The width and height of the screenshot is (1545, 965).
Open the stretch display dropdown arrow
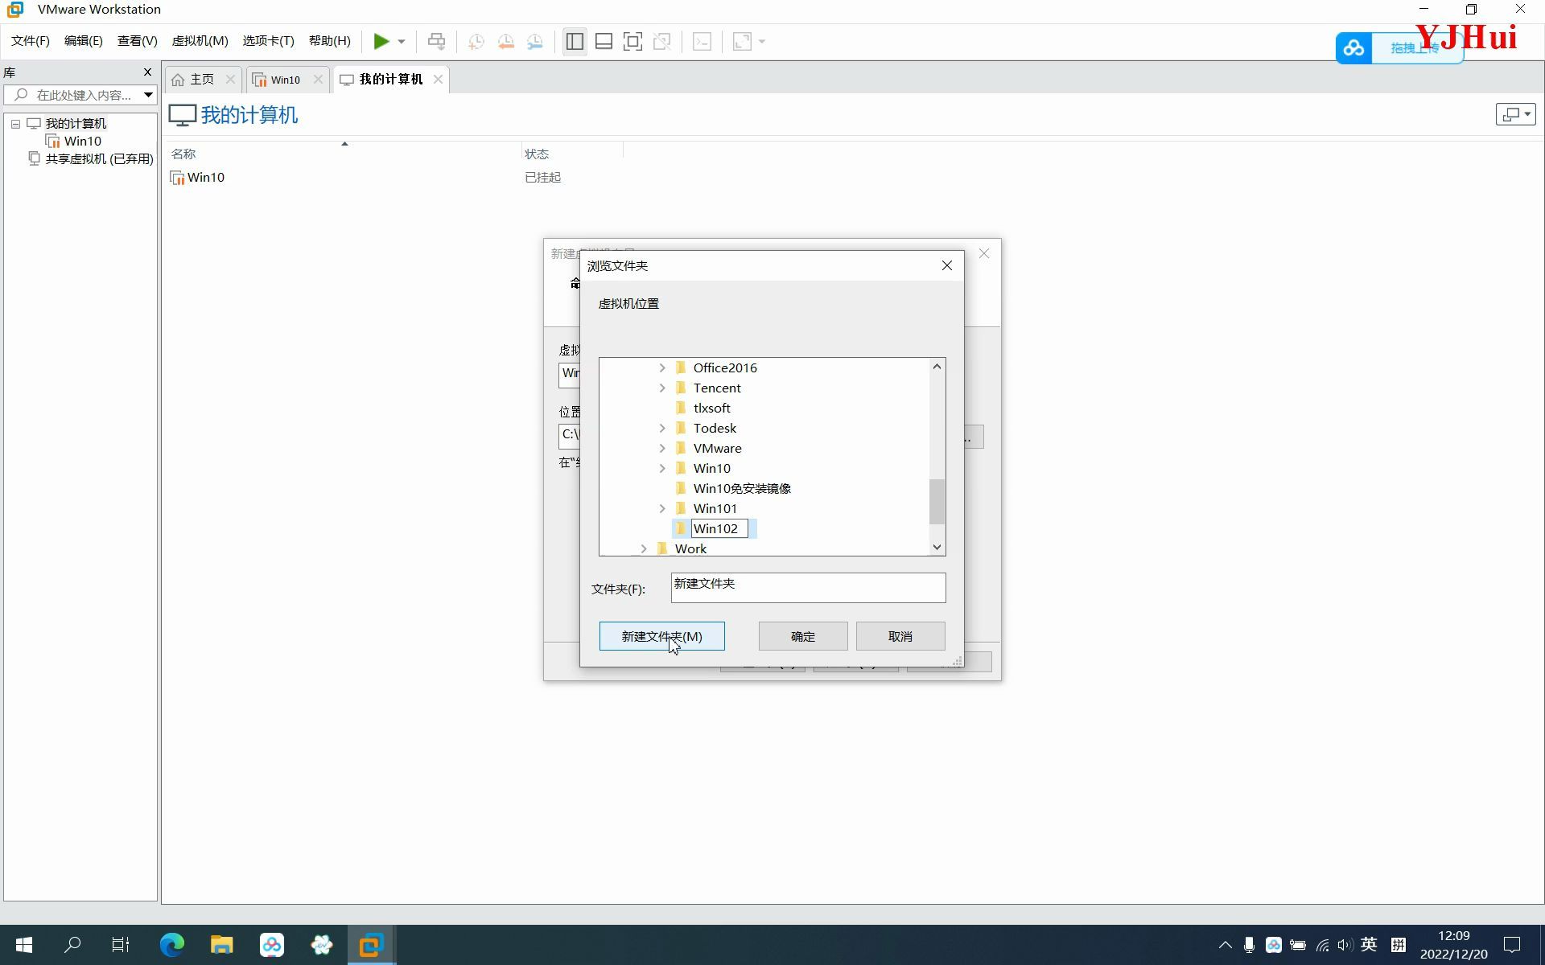(762, 41)
